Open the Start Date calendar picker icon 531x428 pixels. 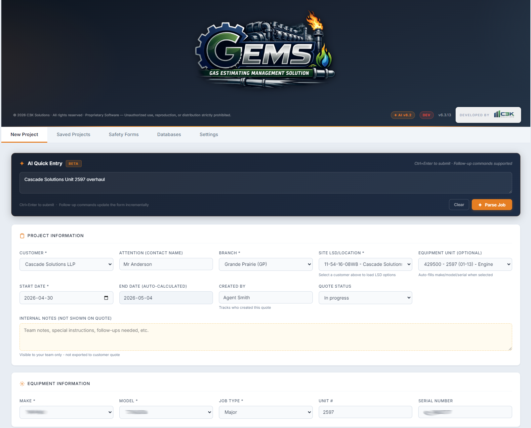(106, 298)
